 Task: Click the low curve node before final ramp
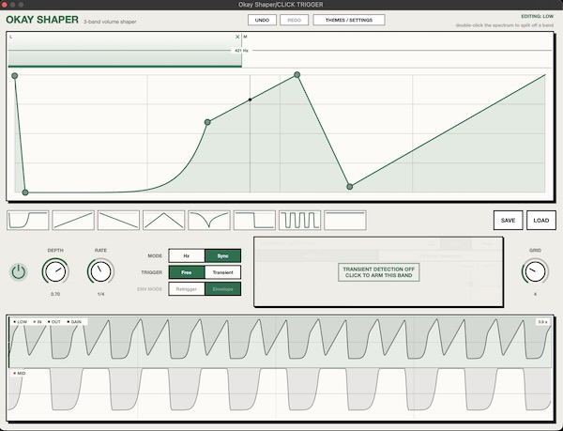tap(350, 187)
